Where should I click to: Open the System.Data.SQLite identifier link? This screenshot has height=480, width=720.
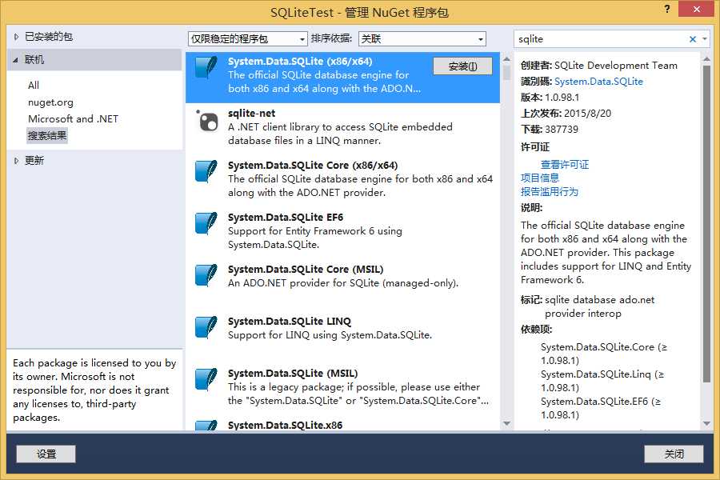pos(598,82)
